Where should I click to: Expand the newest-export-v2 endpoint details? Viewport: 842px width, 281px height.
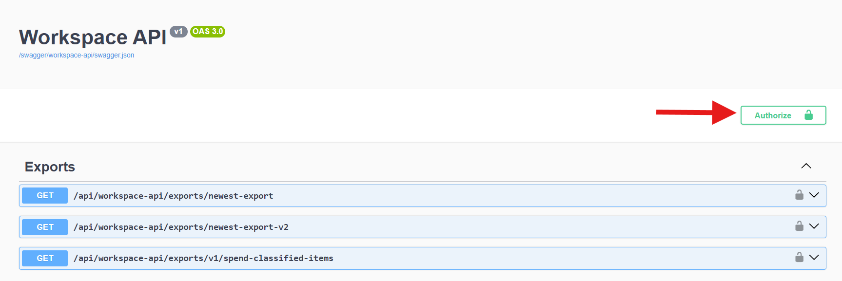click(x=814, y=226)
